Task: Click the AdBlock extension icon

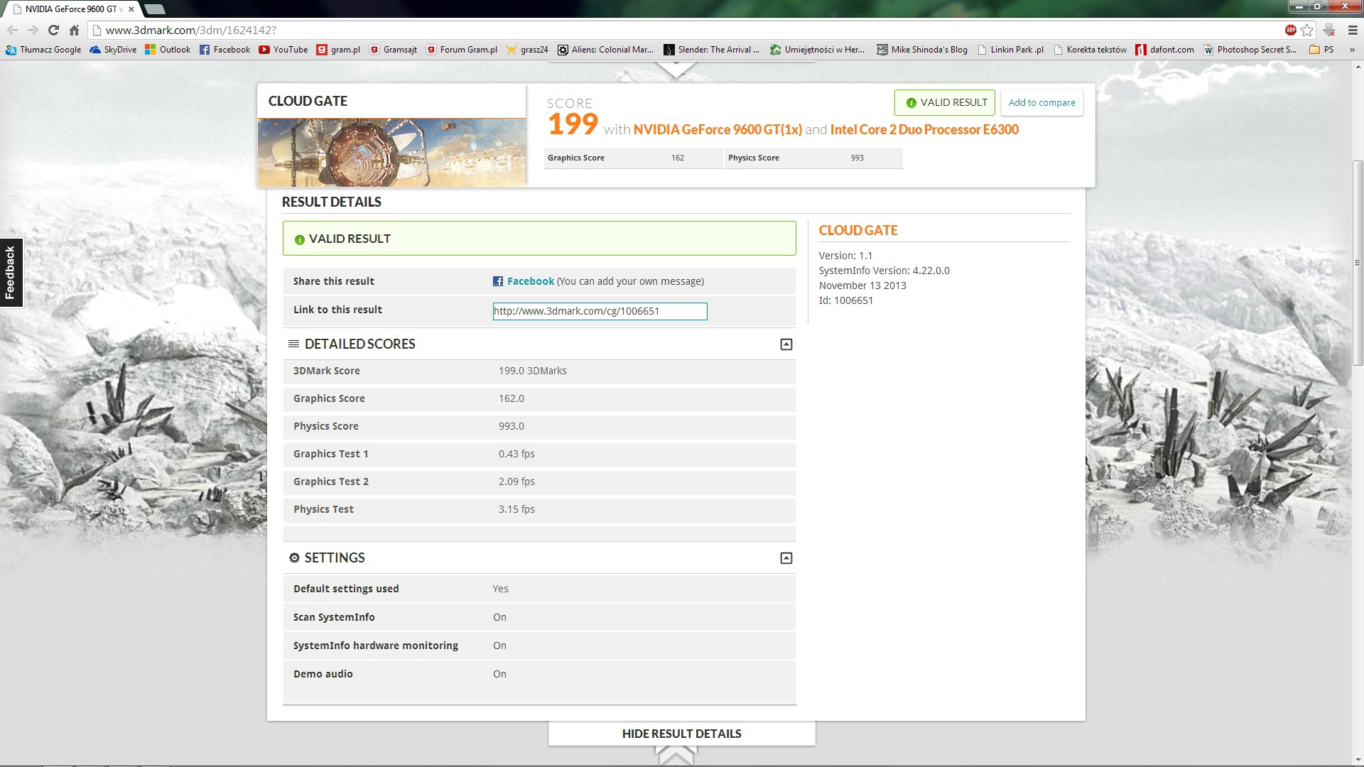Action: [1291, 30]
